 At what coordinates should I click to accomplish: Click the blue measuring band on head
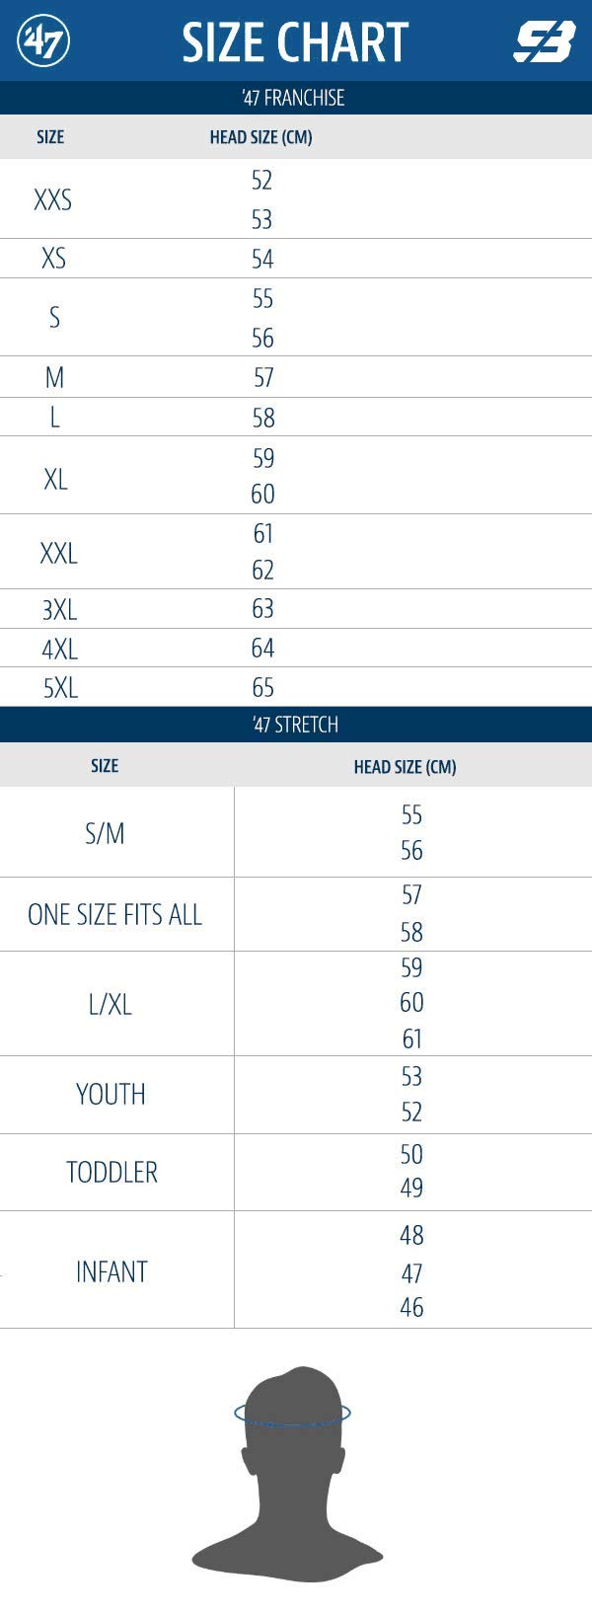click(x=292, y=1415)
